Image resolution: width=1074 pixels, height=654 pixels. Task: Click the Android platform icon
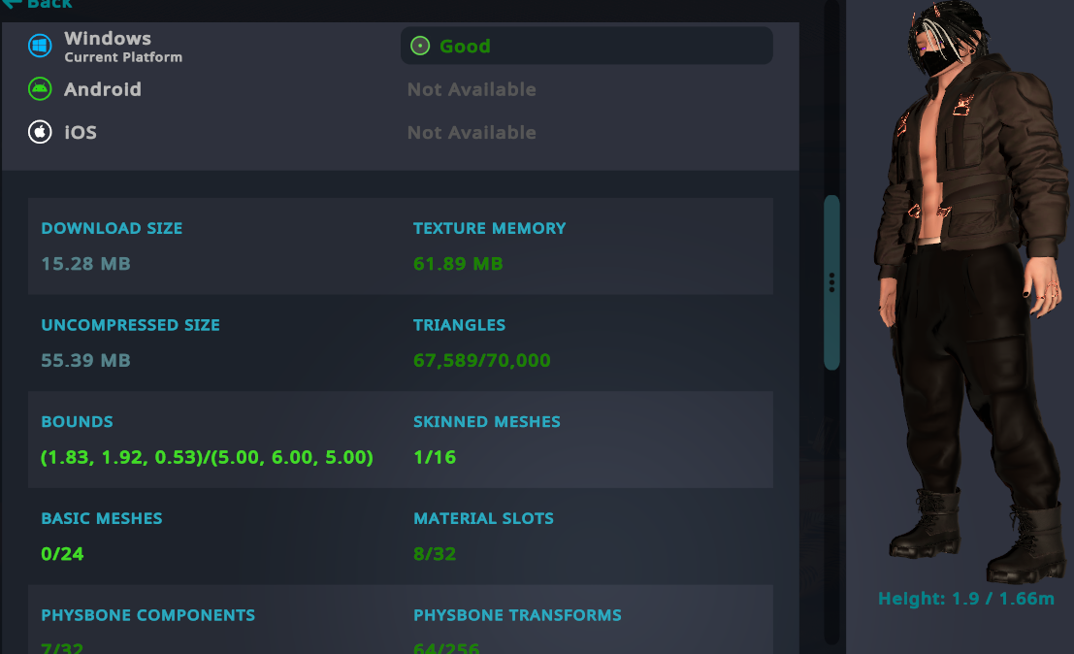coord(40,89)
